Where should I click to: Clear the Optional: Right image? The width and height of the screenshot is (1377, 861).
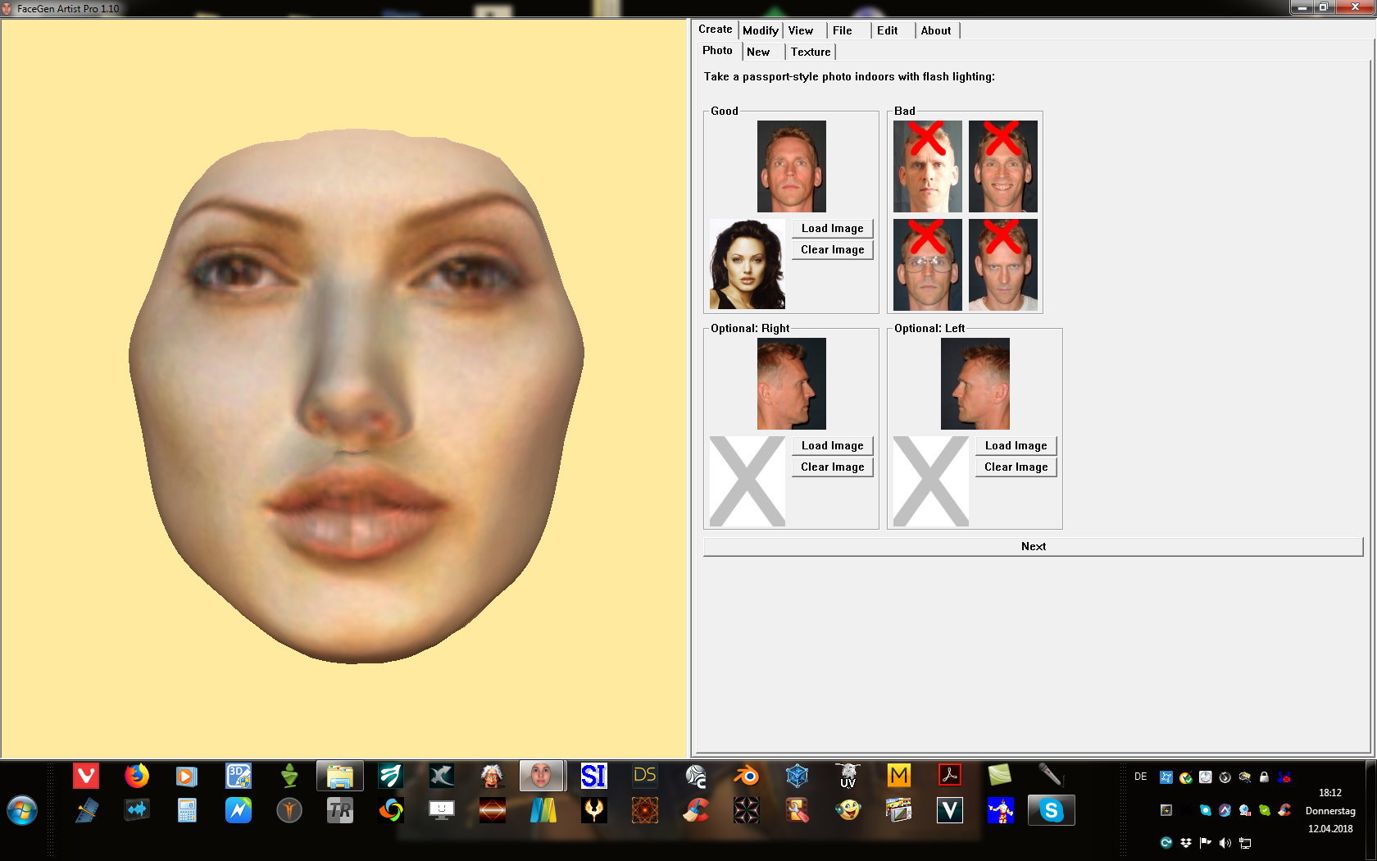click(832, 467)
